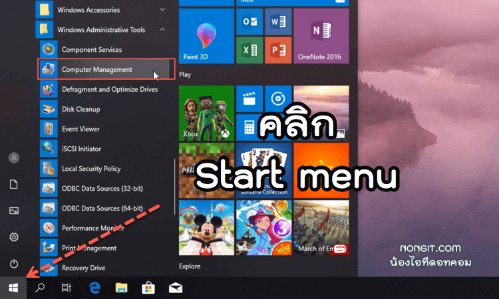
Task: Open ODBC Data Sources (64-bit)
Action: click(x=105, y=208)
